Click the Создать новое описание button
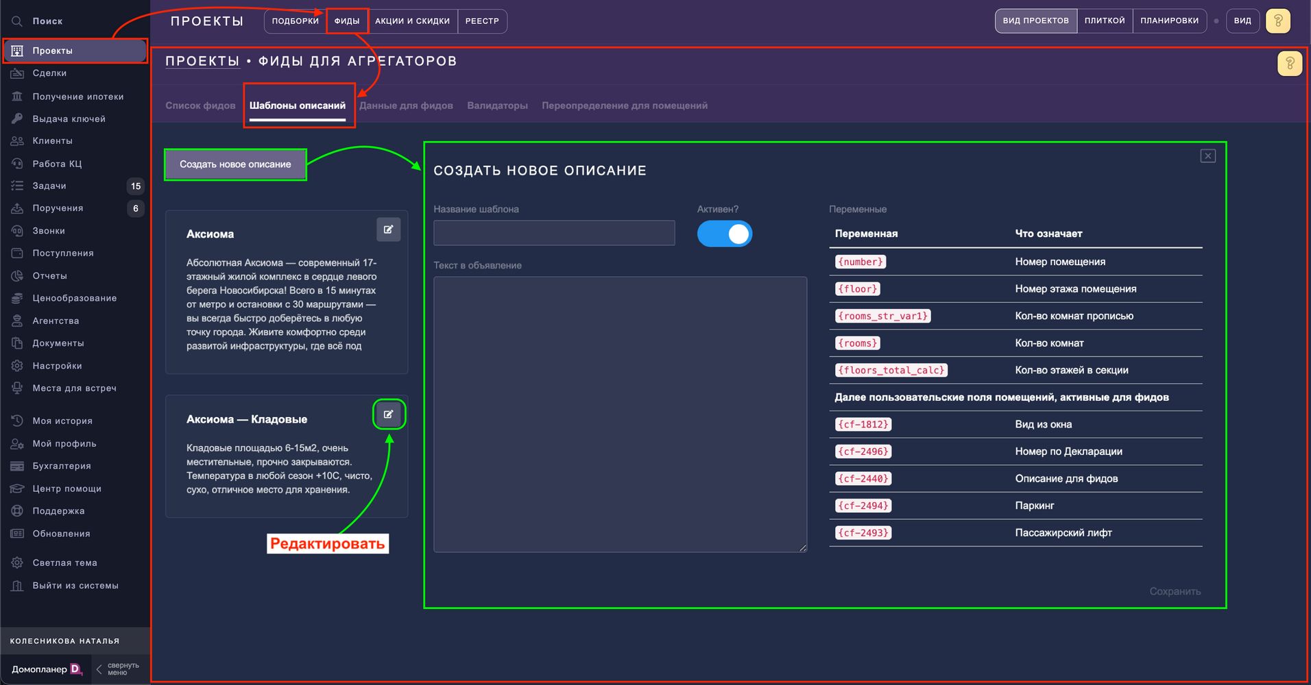Screen dimensions: 1311x685 coord(235,164)
